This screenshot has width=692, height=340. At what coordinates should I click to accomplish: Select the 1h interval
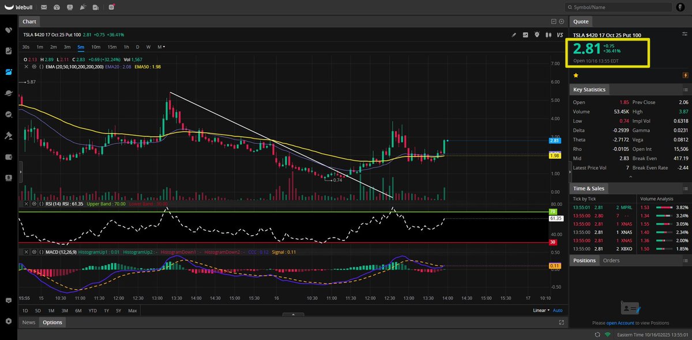(x=126, y=47)
